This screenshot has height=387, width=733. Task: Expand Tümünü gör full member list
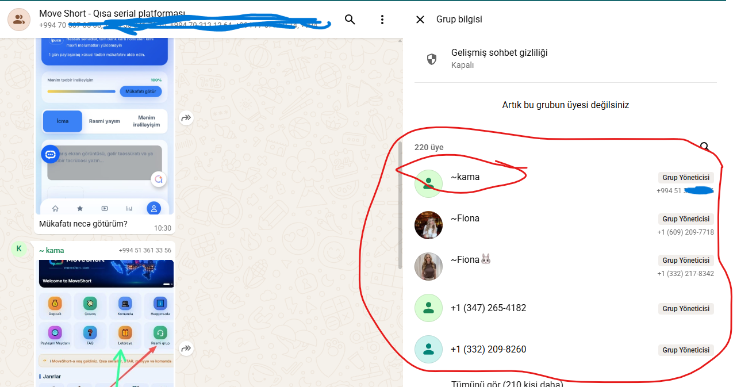click(506, 384)
